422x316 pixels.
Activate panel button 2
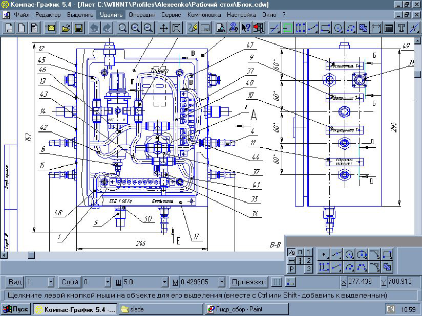tap(309, 261)
